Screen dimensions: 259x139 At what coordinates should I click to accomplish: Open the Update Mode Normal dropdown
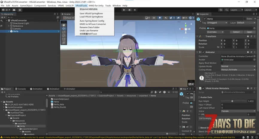pyautogui.click(x=238, y=66)
